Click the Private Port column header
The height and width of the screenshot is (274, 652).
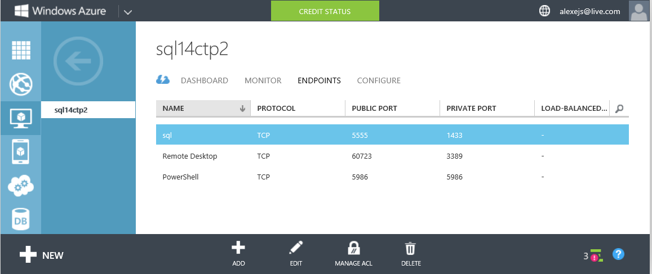click(x=487, y=109)
